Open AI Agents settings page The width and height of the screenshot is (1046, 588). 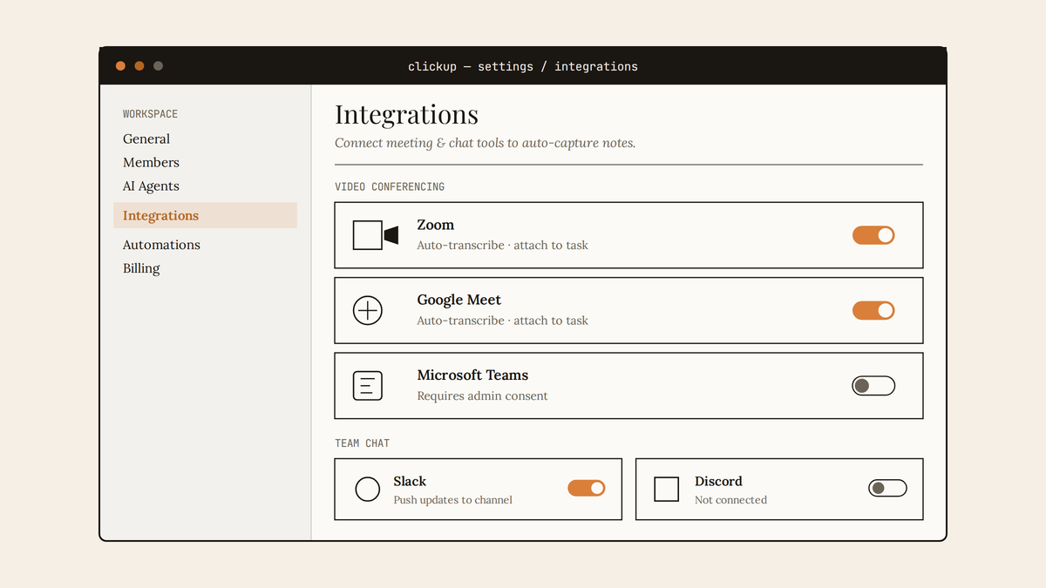coord(151,186)
